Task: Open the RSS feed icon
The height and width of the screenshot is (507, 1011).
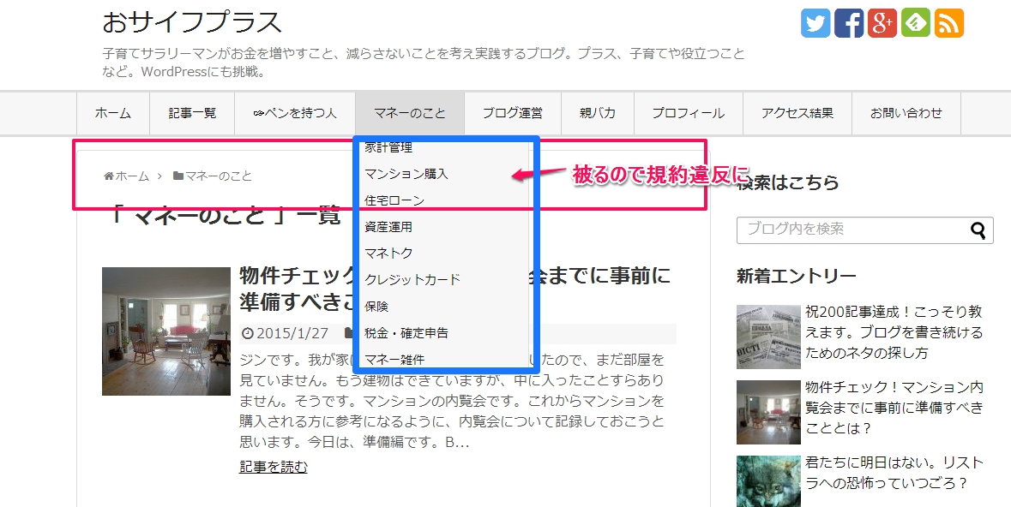Action: (949, 23)
